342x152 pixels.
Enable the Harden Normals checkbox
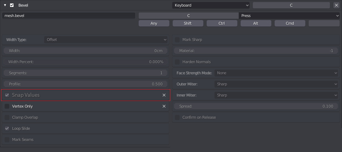[177, 62]
